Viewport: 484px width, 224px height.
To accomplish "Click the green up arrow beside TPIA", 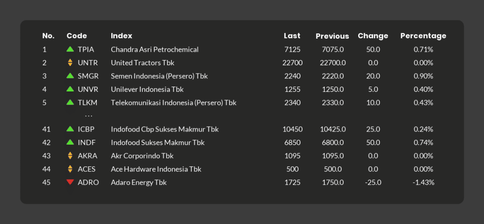I will [x=70, y=49].
